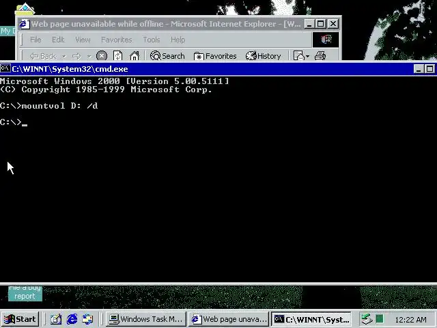Open the Help menu in Internet Explorer

point(178,40)
